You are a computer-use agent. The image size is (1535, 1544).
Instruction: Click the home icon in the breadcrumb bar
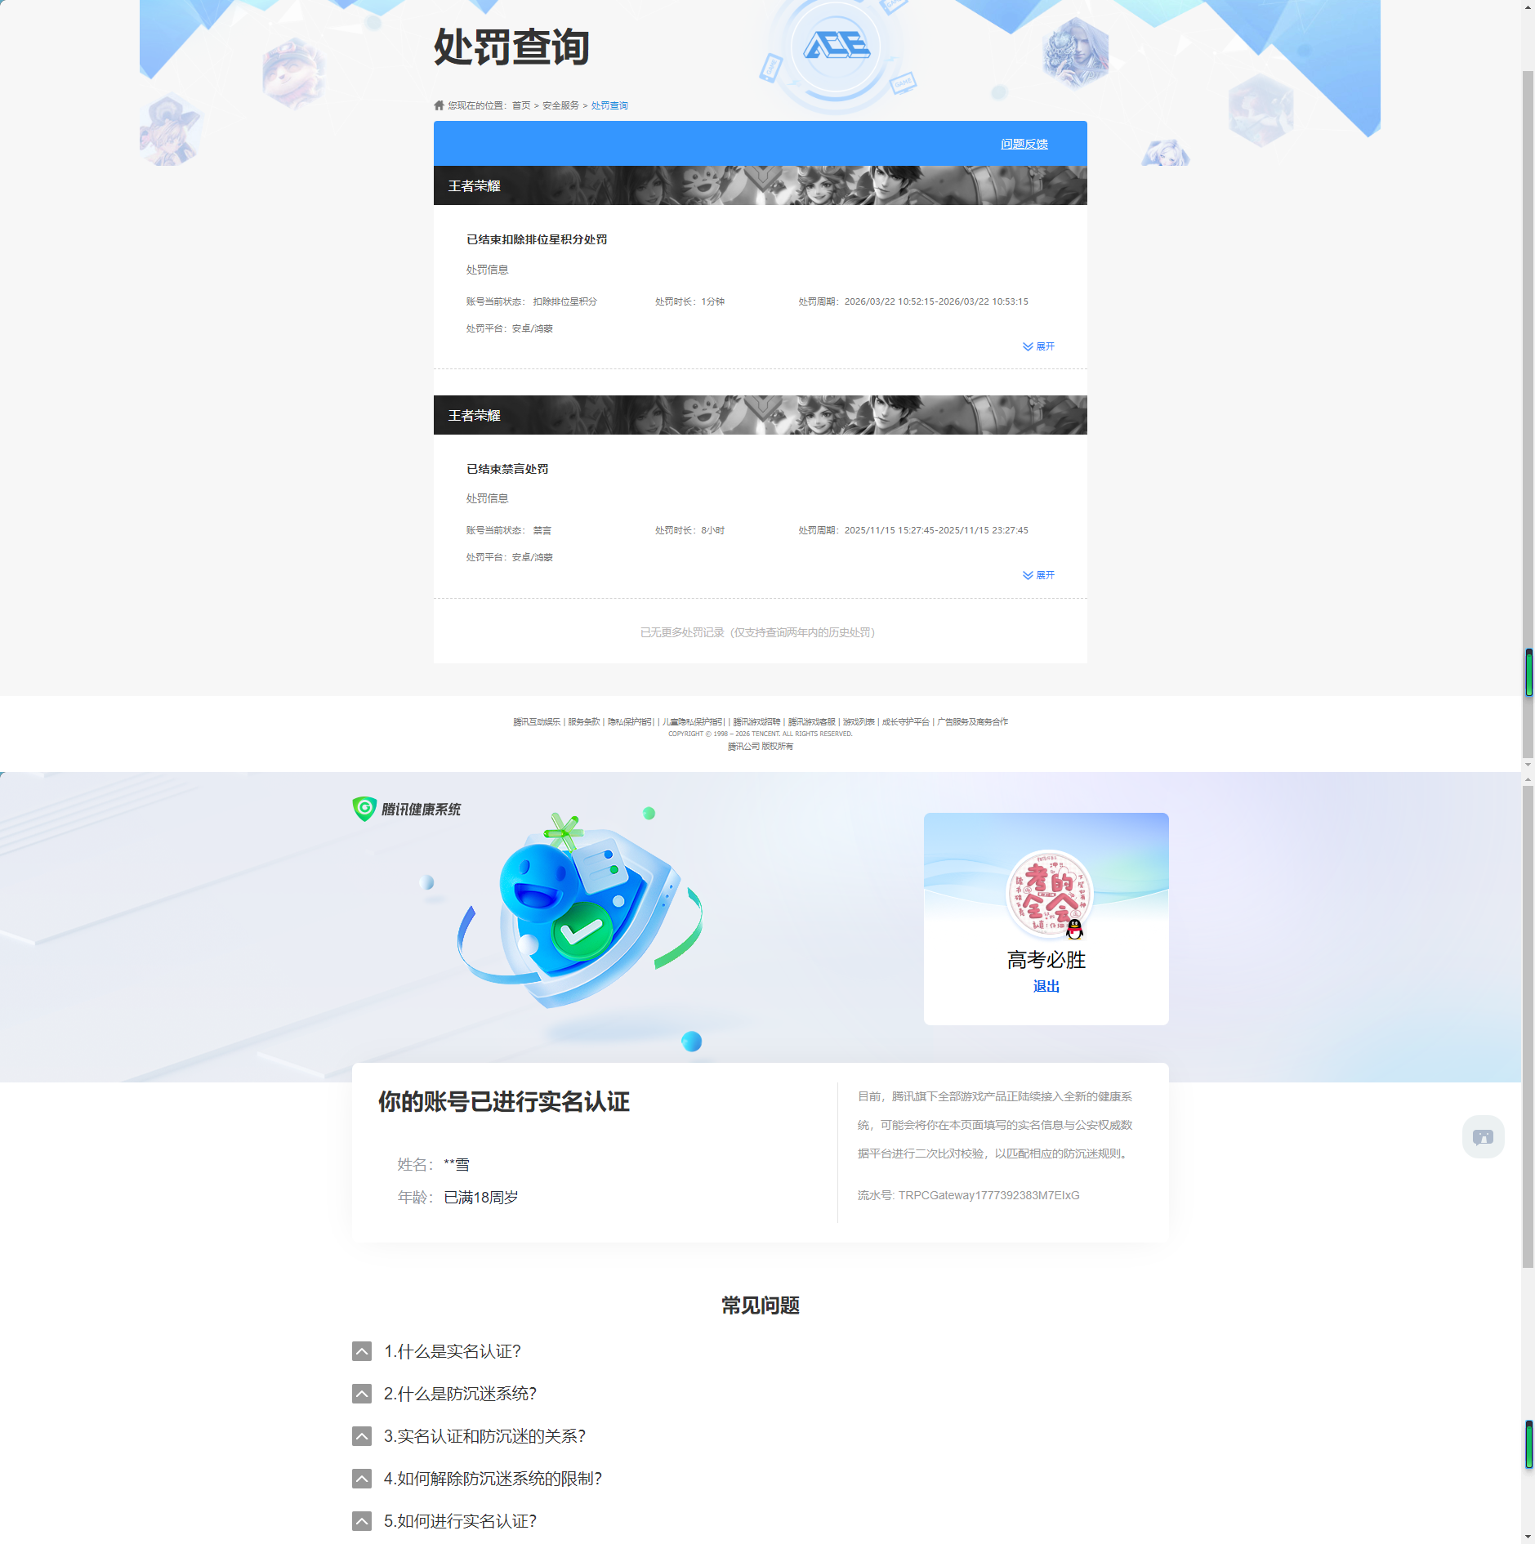tap(437, 105)
